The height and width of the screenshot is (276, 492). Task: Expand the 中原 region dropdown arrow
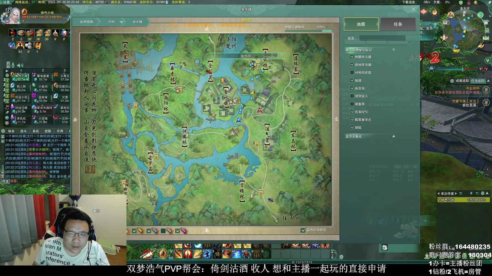(x=121, y=22)
